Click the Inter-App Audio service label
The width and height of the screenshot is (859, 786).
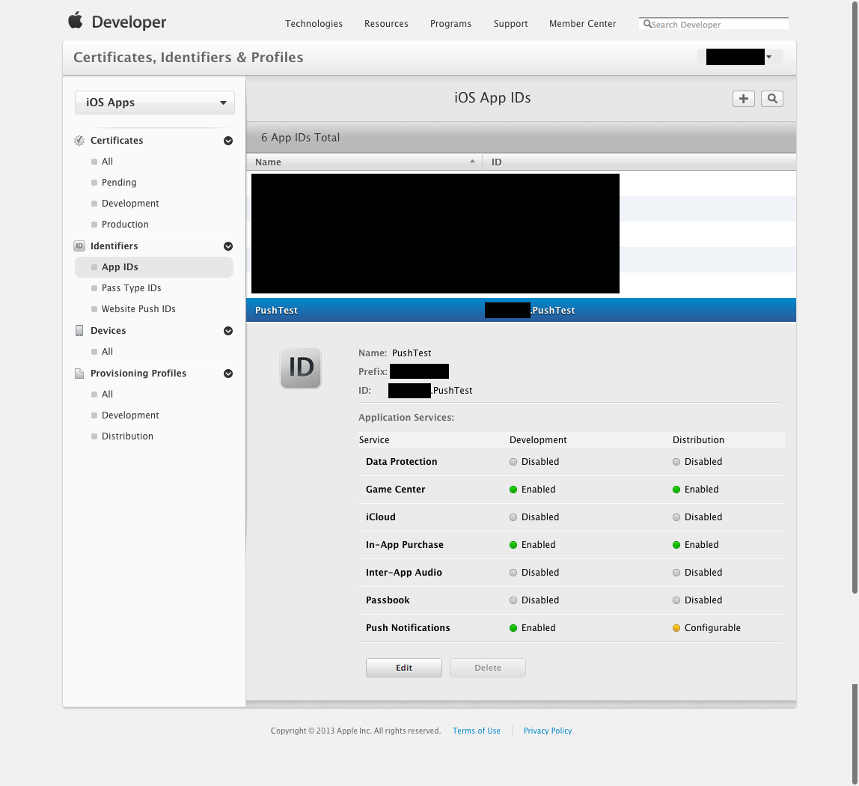pos(404,572)
